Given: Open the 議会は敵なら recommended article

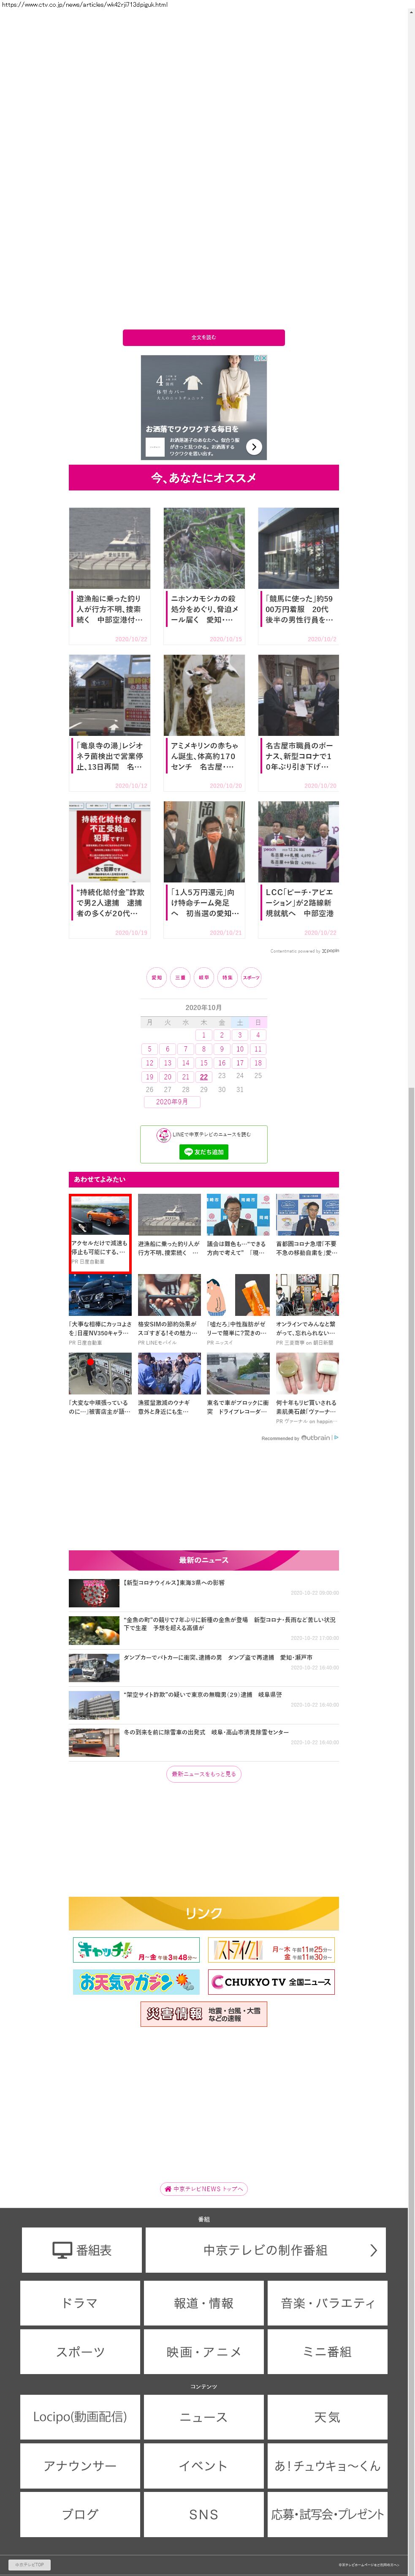Looking at the screenshot, I should [x=238, y=1226].
